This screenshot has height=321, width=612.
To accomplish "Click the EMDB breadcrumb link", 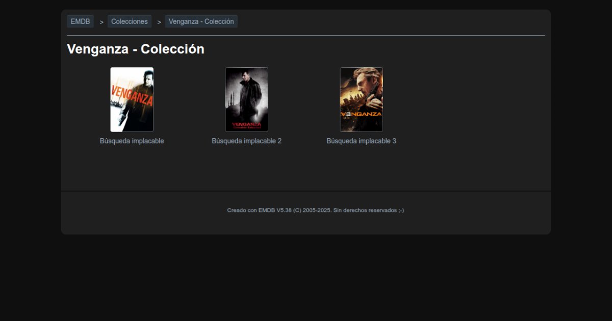I will click(x=80, y=21).
